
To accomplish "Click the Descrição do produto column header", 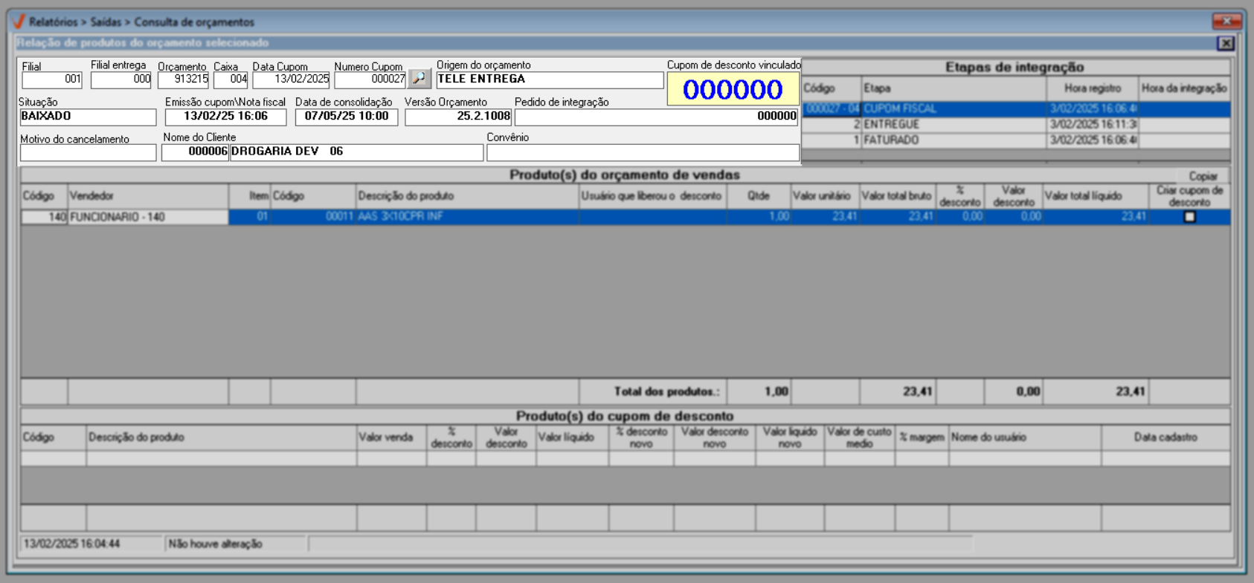I will pos(466,196).
